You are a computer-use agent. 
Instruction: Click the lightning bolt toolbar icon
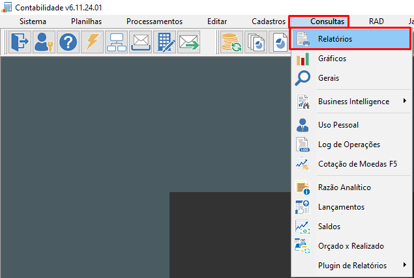[x=92, y=42]
